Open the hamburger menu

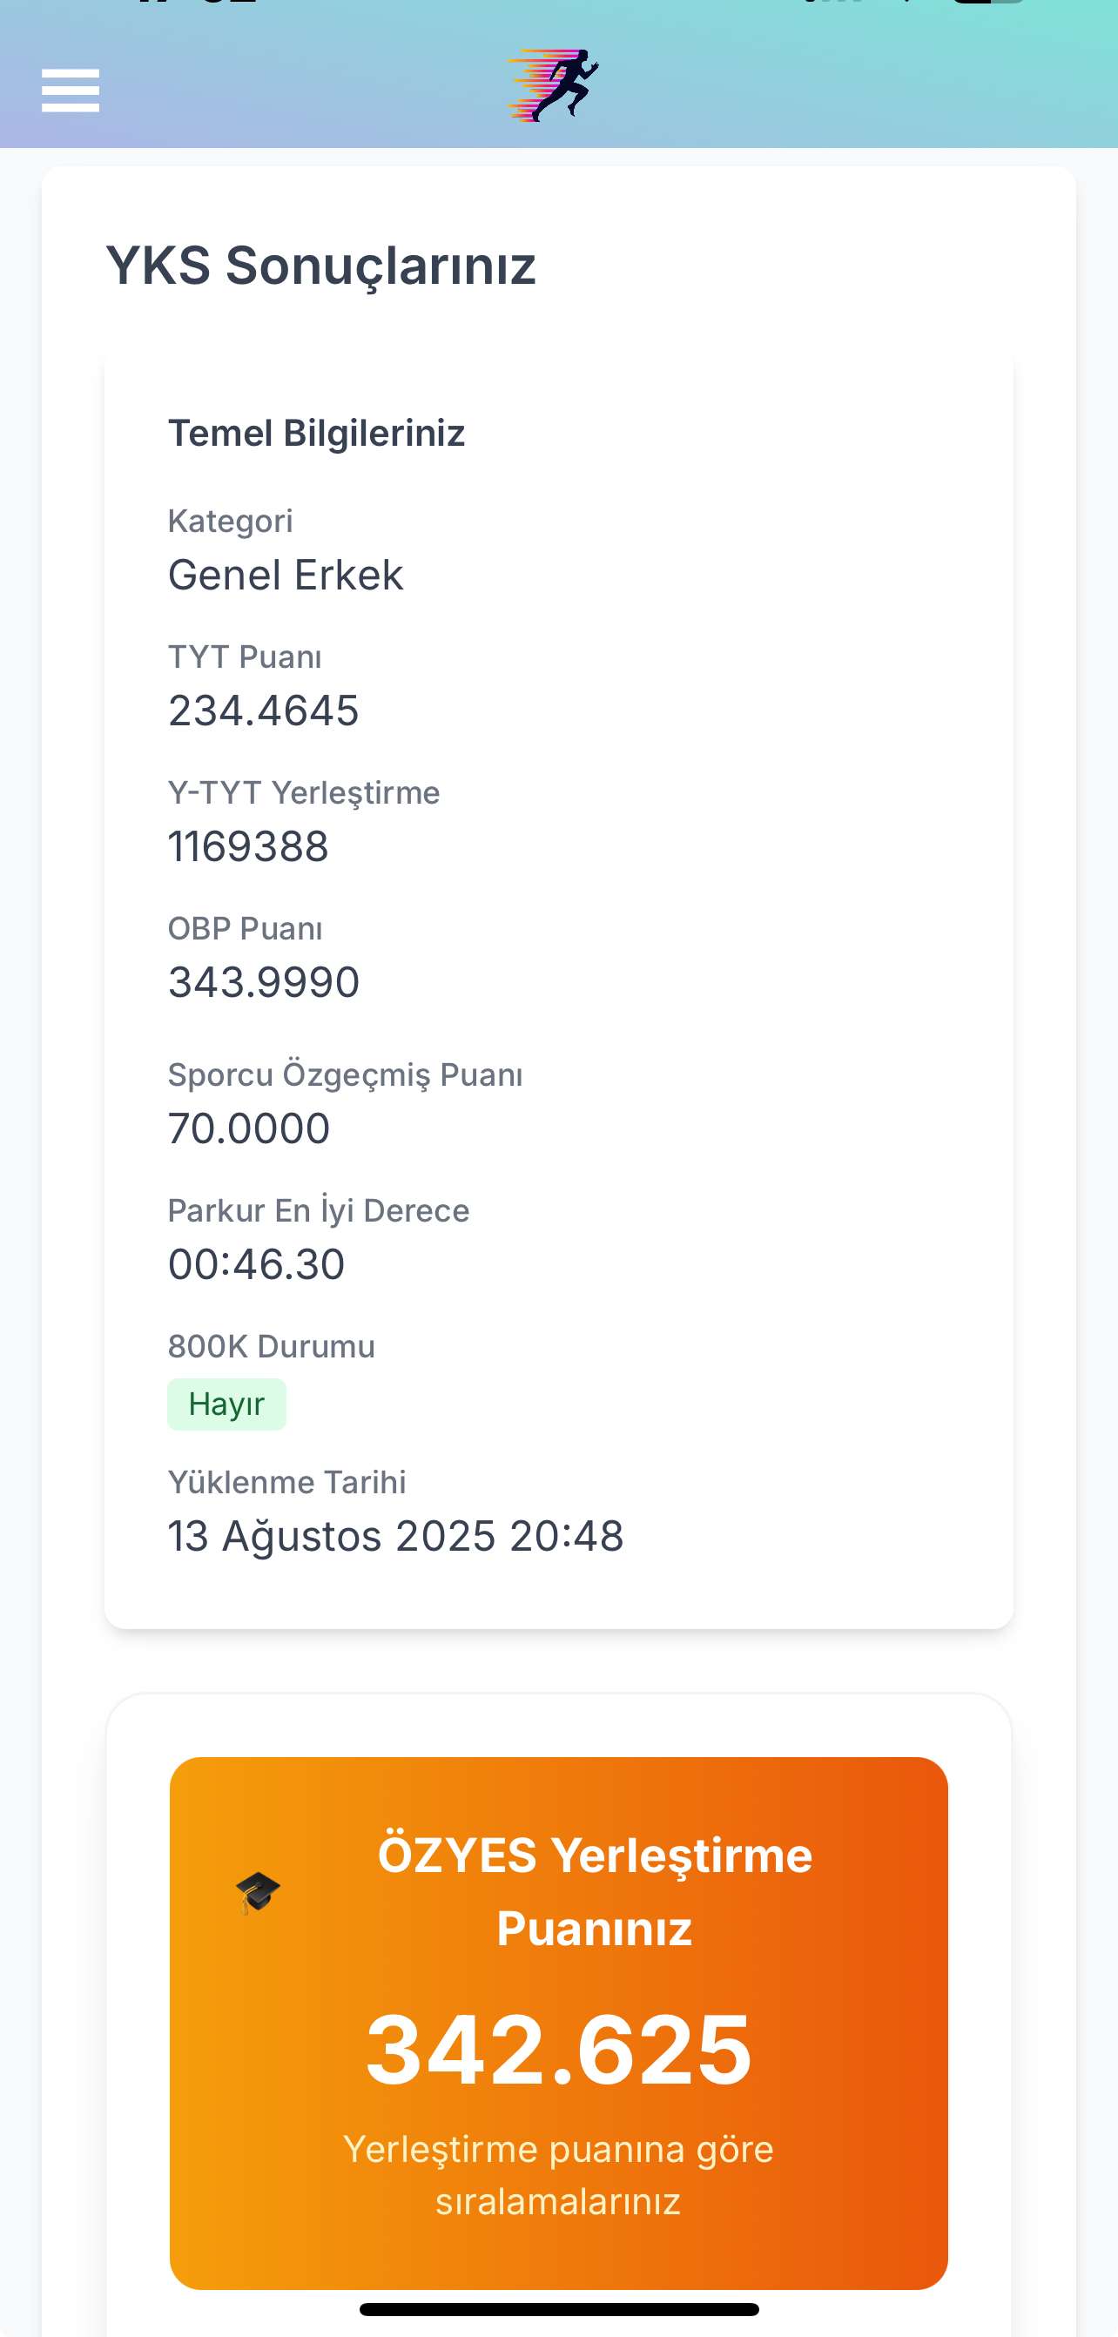pos(70,91)
